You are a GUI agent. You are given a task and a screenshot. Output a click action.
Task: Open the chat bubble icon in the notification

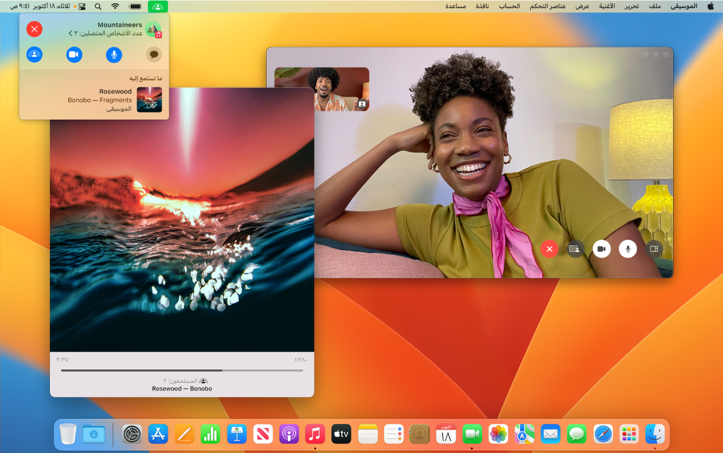[x=154, y=54]
